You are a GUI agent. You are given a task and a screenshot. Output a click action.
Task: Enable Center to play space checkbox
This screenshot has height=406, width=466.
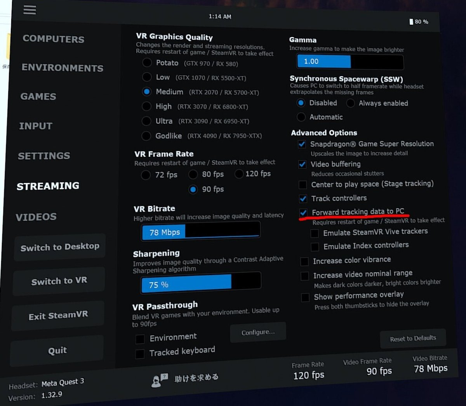[x=303, y=184]
